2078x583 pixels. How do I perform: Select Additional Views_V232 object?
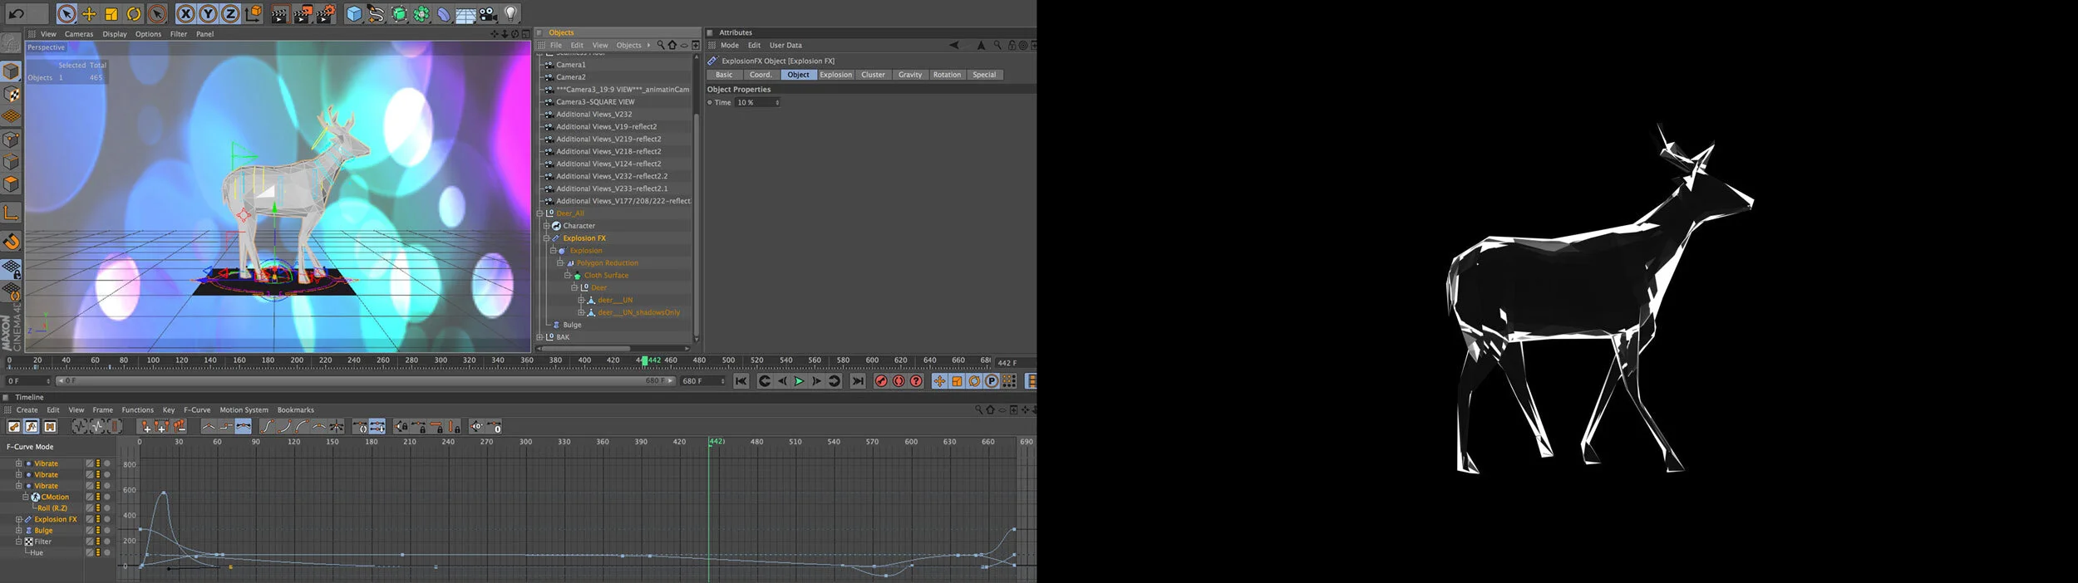pos(594,114)
